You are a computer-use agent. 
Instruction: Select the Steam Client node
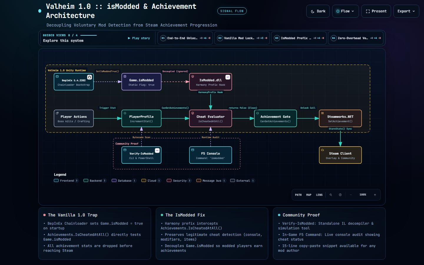(x=340, y=155)
